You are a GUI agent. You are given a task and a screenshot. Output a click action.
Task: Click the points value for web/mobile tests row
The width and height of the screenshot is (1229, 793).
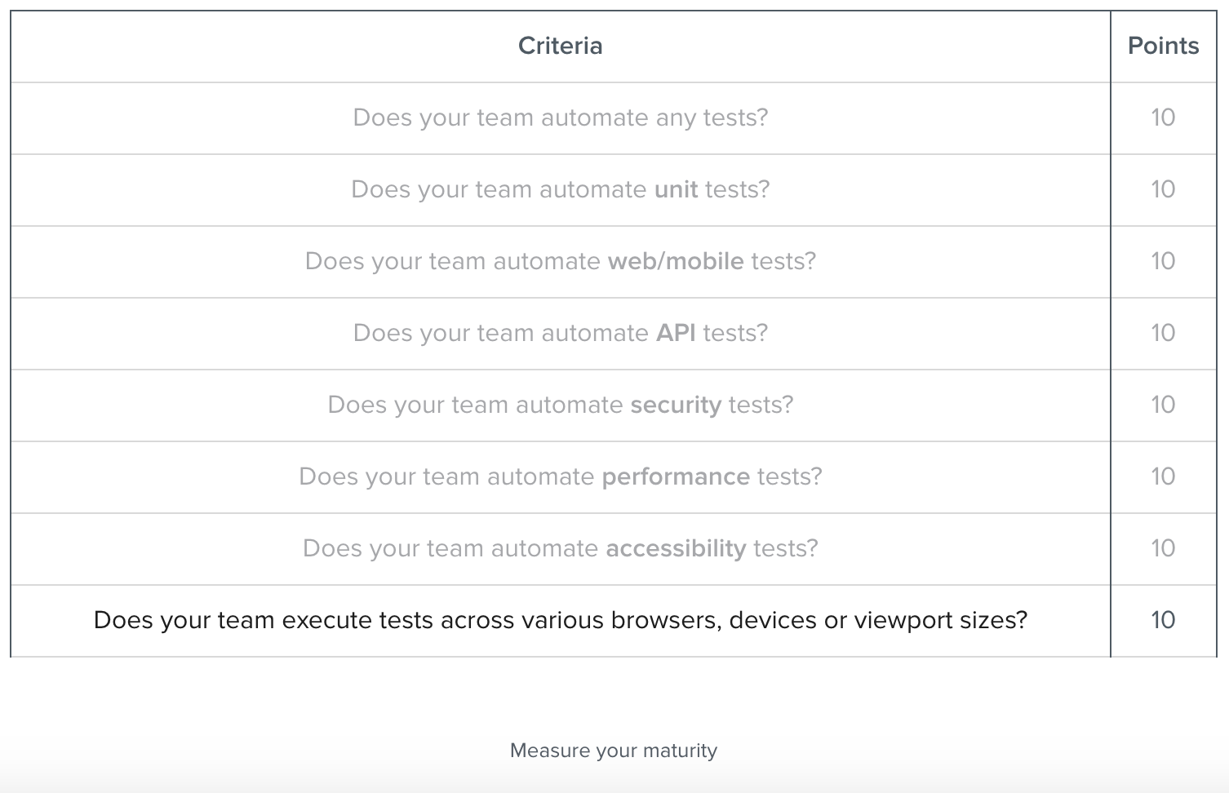tap(1163, 261)
